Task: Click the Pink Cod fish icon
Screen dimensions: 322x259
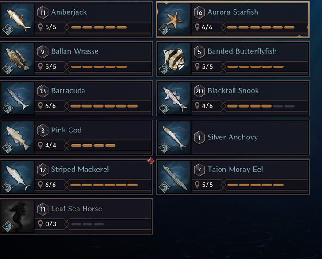Action: [x=18, y=138]
